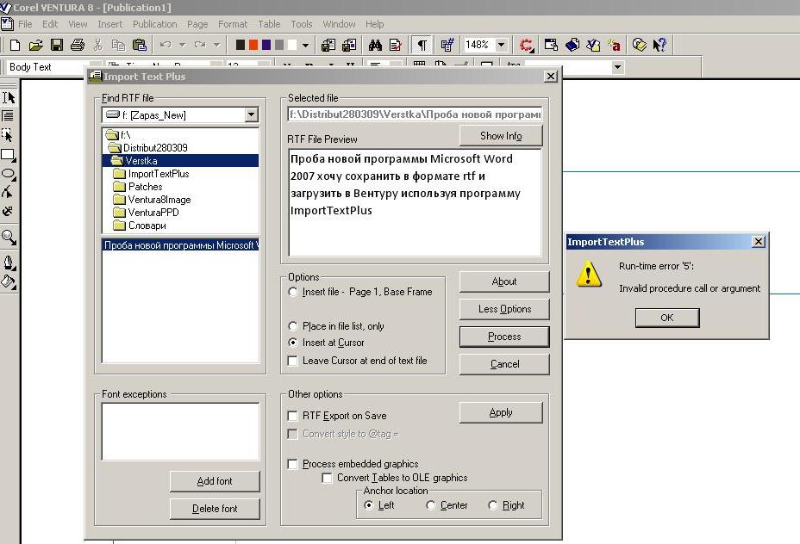The image size is (800, 544).
Task: Toggle the Show paragraph marks icon
Action: (x=422, y=46)
